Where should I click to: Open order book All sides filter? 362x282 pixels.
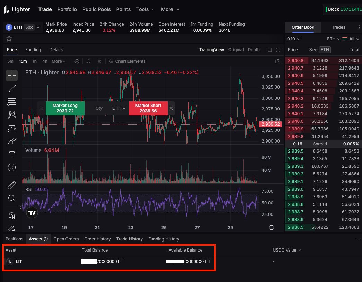point(351,39)
